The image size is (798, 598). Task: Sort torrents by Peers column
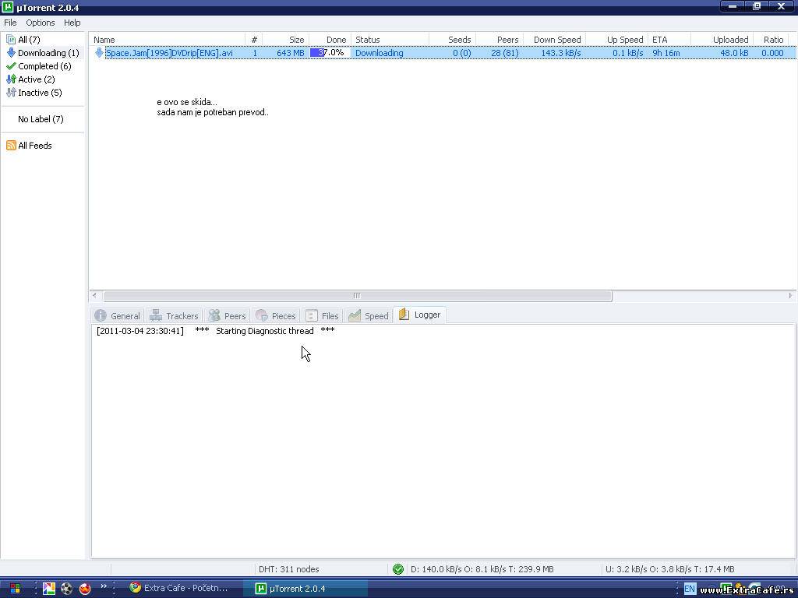tap(500, 40)
